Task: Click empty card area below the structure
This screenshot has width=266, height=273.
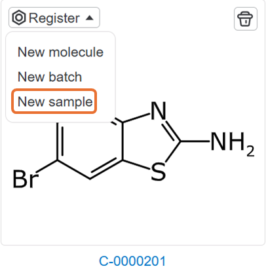Action: [133, 218]
